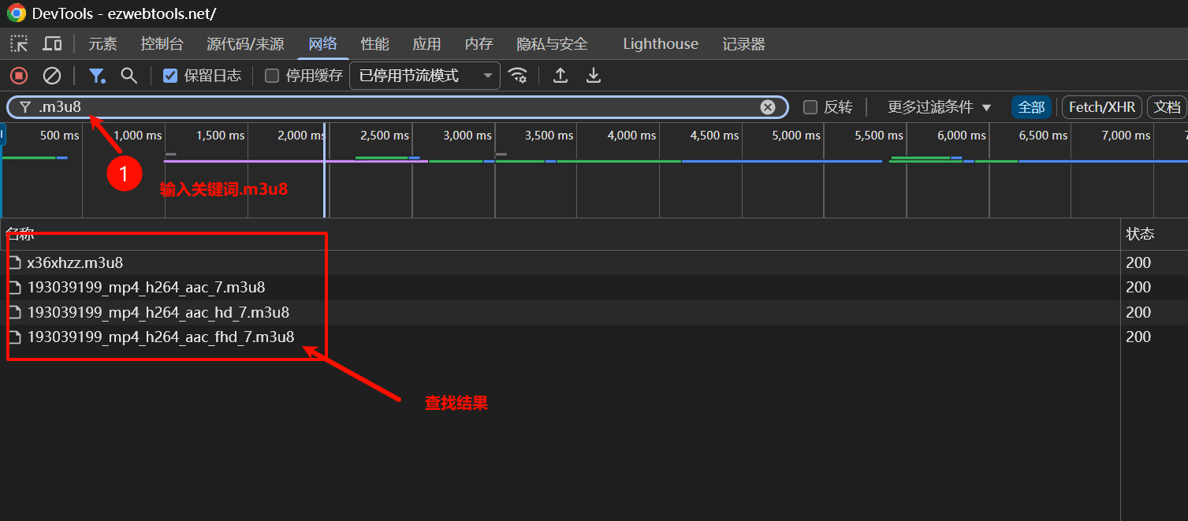This screenshot has height=521, width=1188.
Task: Stop recording network log (red record icon)
Action: click(x=17, y=75)
